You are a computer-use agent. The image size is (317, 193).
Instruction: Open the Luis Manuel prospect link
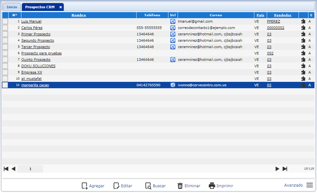click(31, 21)
